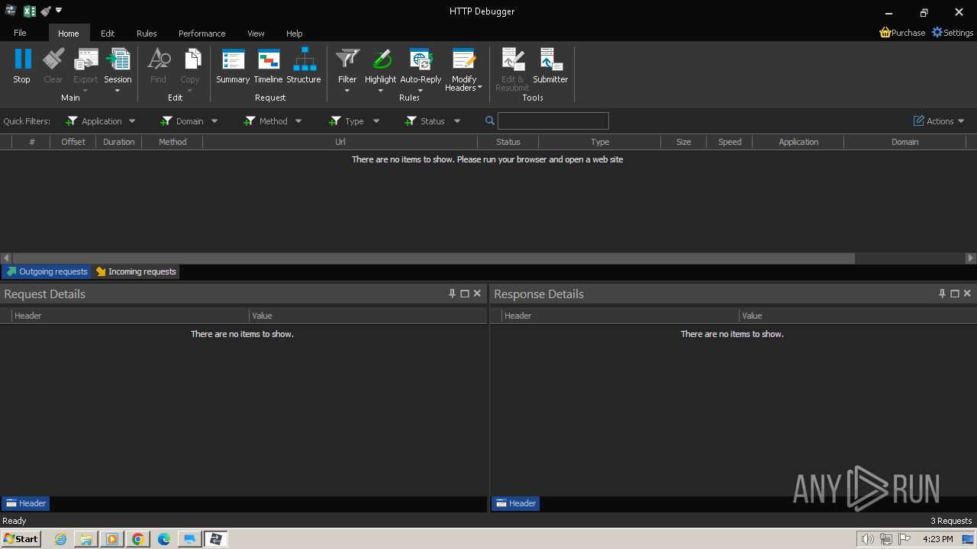977x549 pixels.
Task: Select the Incoming requests tab
Action: pos(136,271)
